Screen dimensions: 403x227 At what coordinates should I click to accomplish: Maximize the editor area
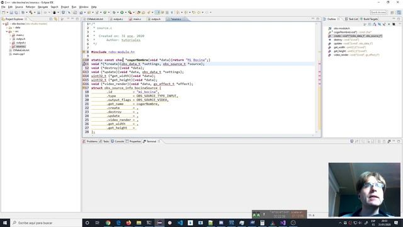point(317,19)
